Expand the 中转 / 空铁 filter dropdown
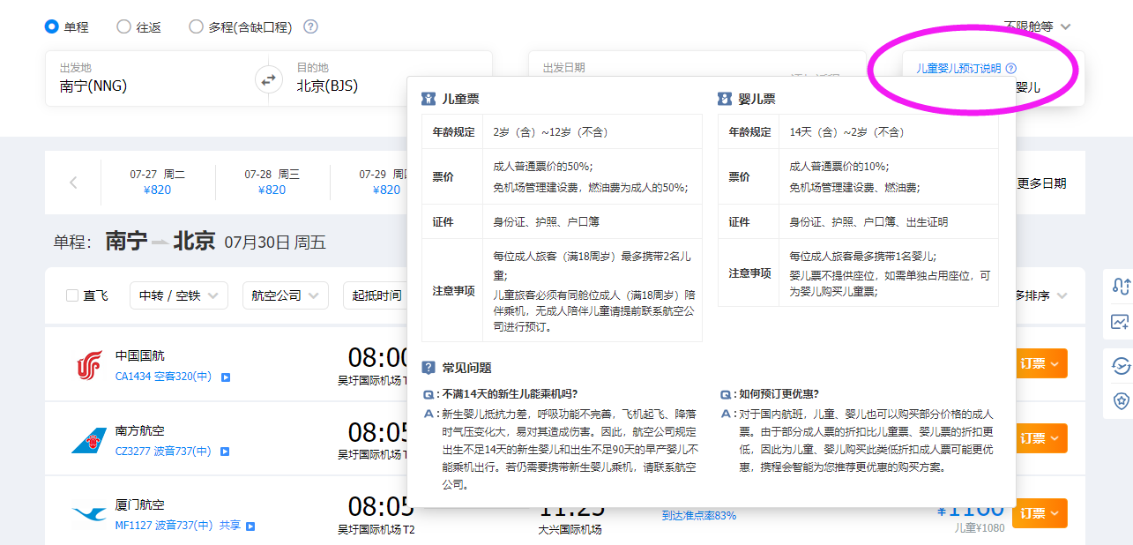1133x545 pixels. coord(178,295)
